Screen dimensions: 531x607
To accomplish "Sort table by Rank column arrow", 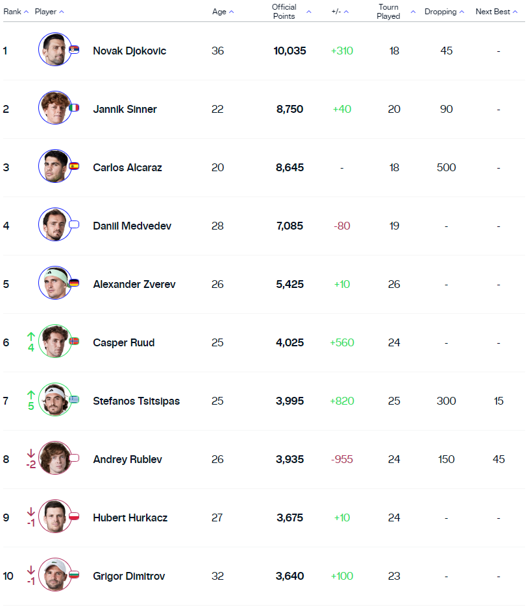I will coord(26,12).
